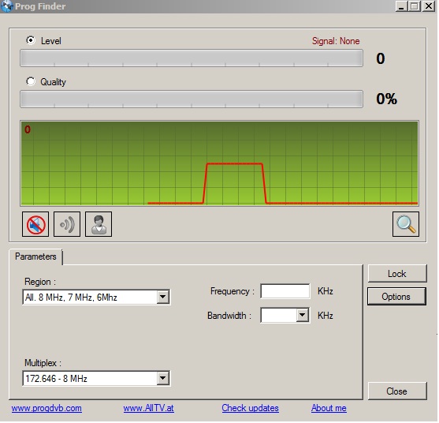This screenshot has width=439, height=423.
Task: Select the Quality radio button
Action: tap(31, 81)
